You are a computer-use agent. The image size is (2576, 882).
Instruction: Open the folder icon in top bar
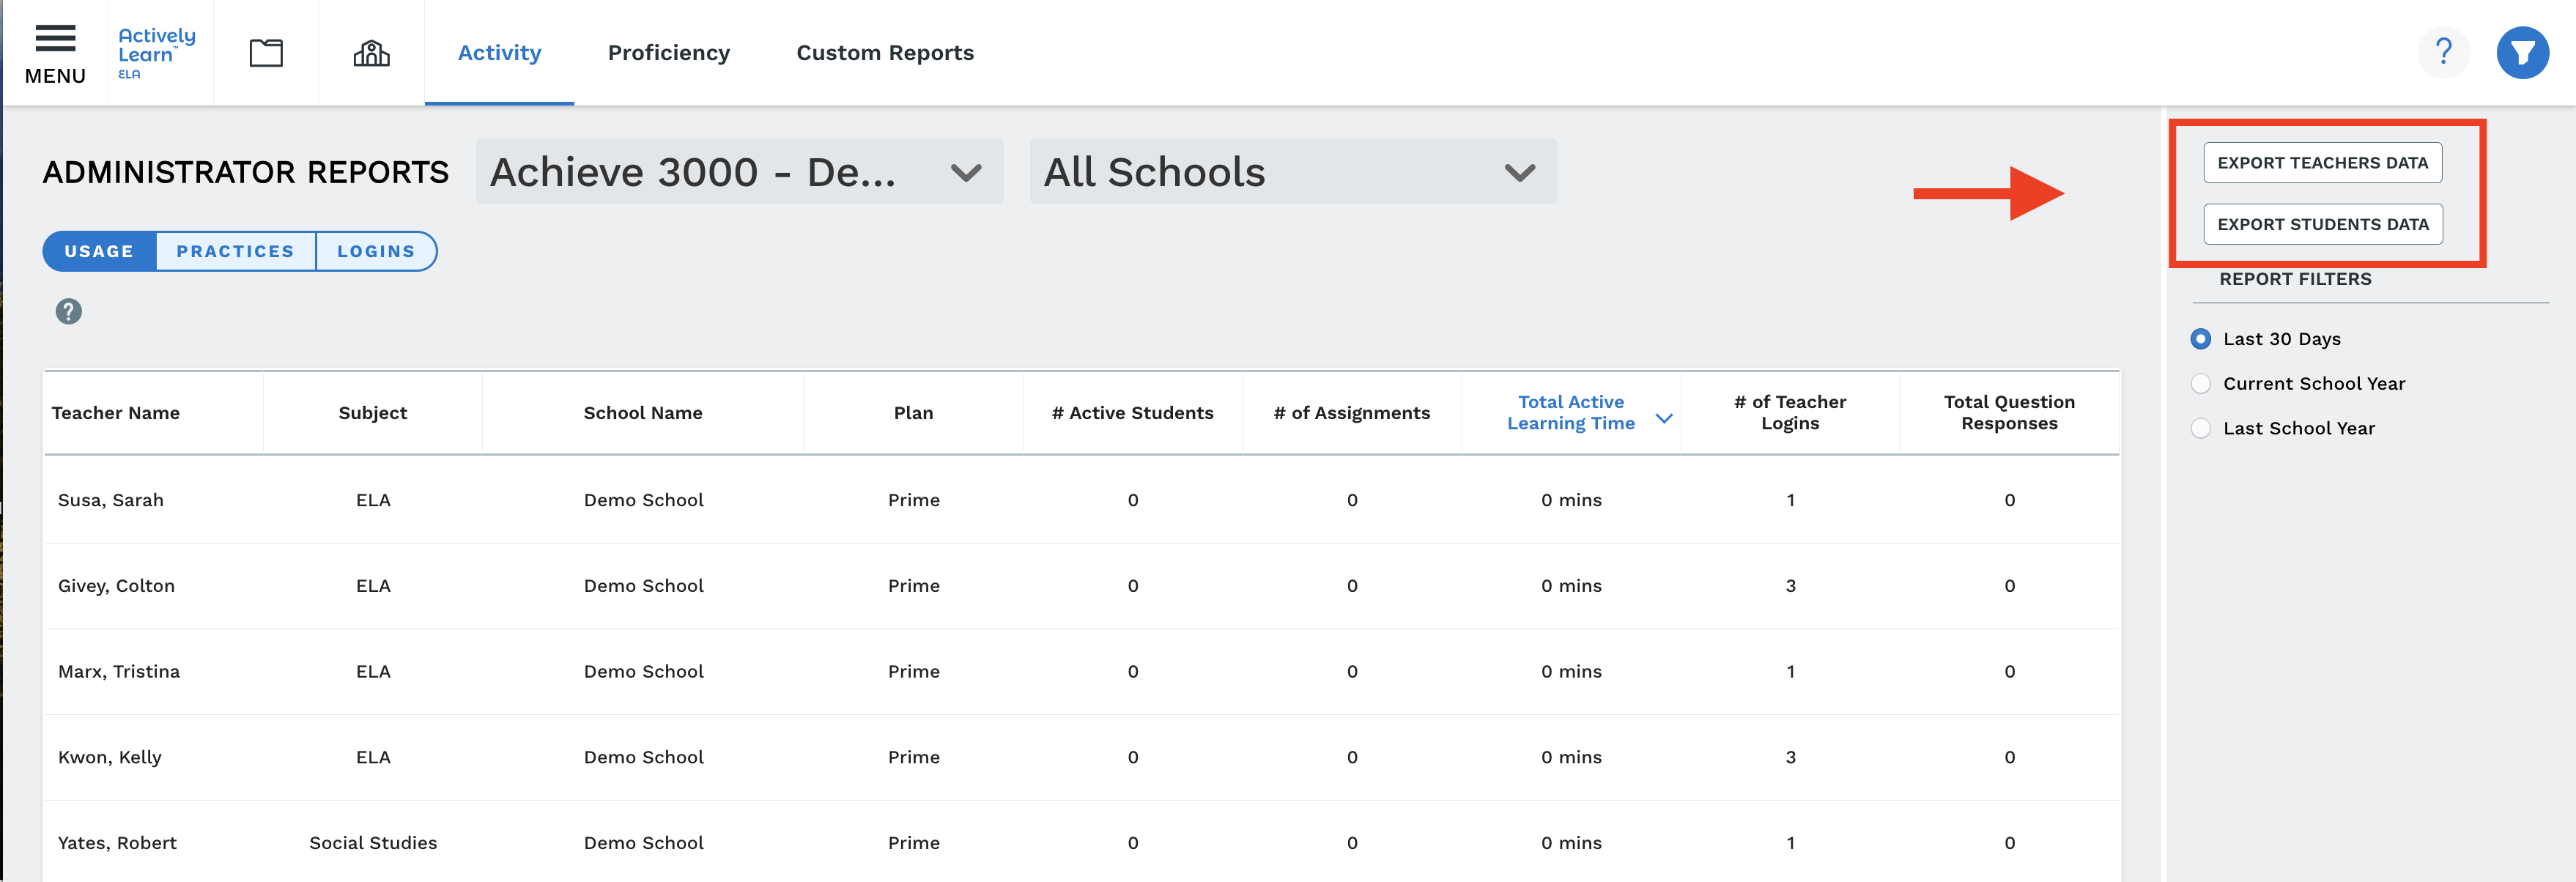pyautogui.click(x=266, y=53)
